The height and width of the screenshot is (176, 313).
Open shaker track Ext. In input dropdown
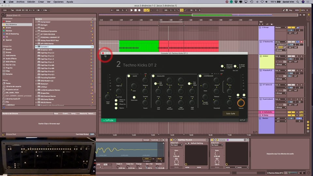[x=281, y=56]
